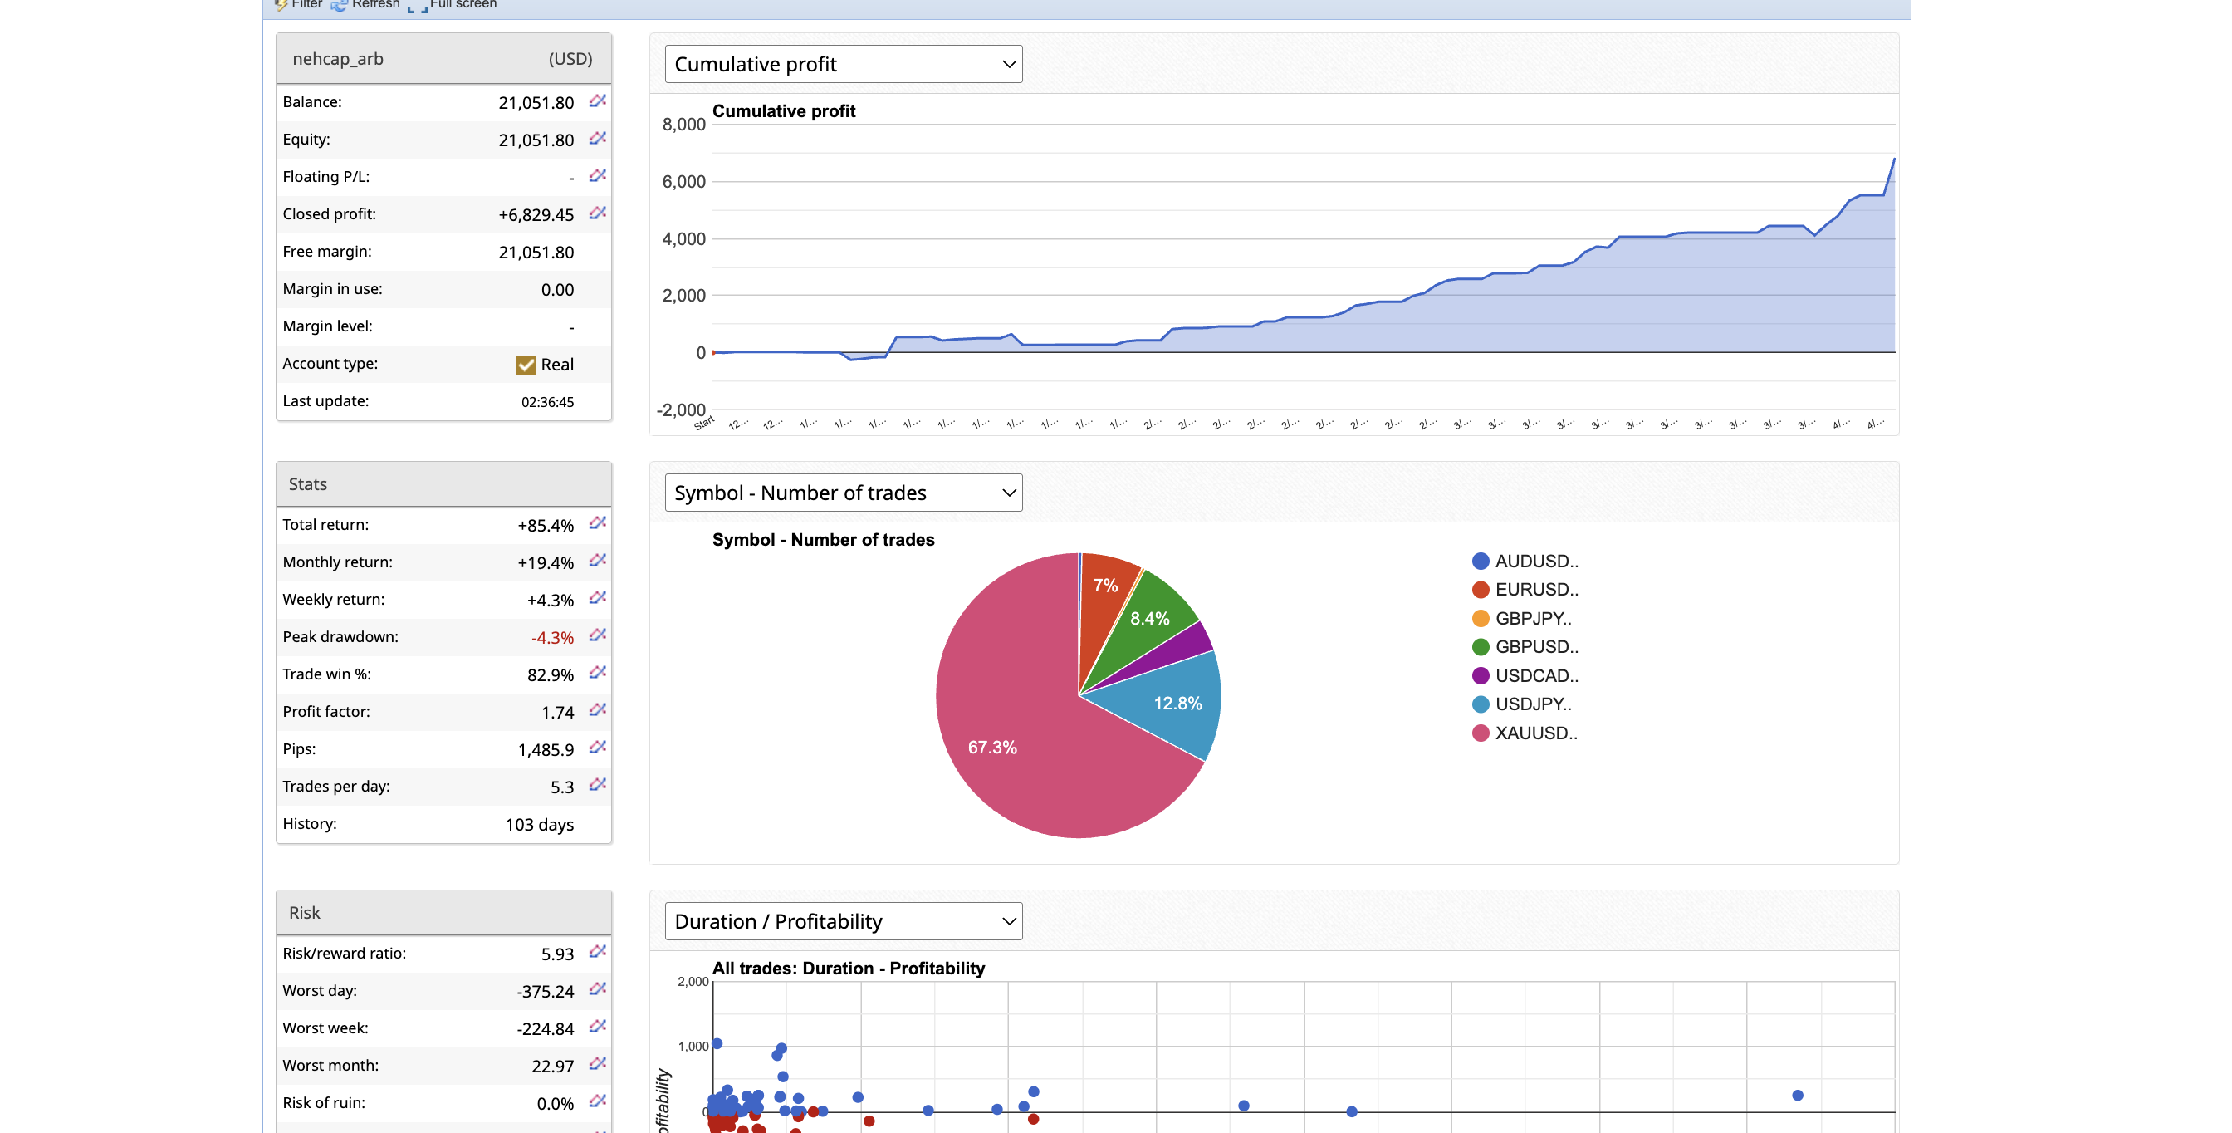Click chart icon for Closed profit
The width and height of the screenshot is (2232, 1133).
pos(597,213)
